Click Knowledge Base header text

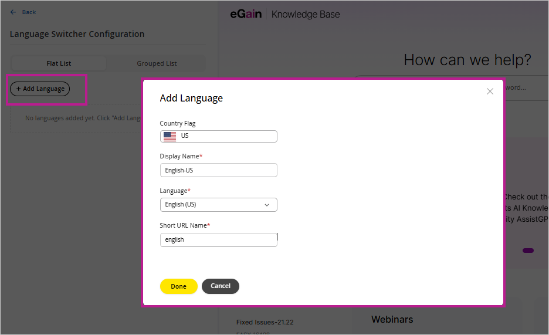coord(306,14)
